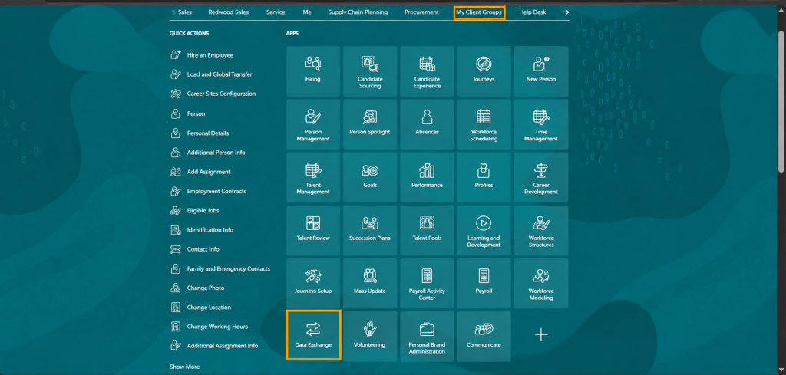Open Time Management tile
The height and width of the screenshot is (375, 786).
541,124
